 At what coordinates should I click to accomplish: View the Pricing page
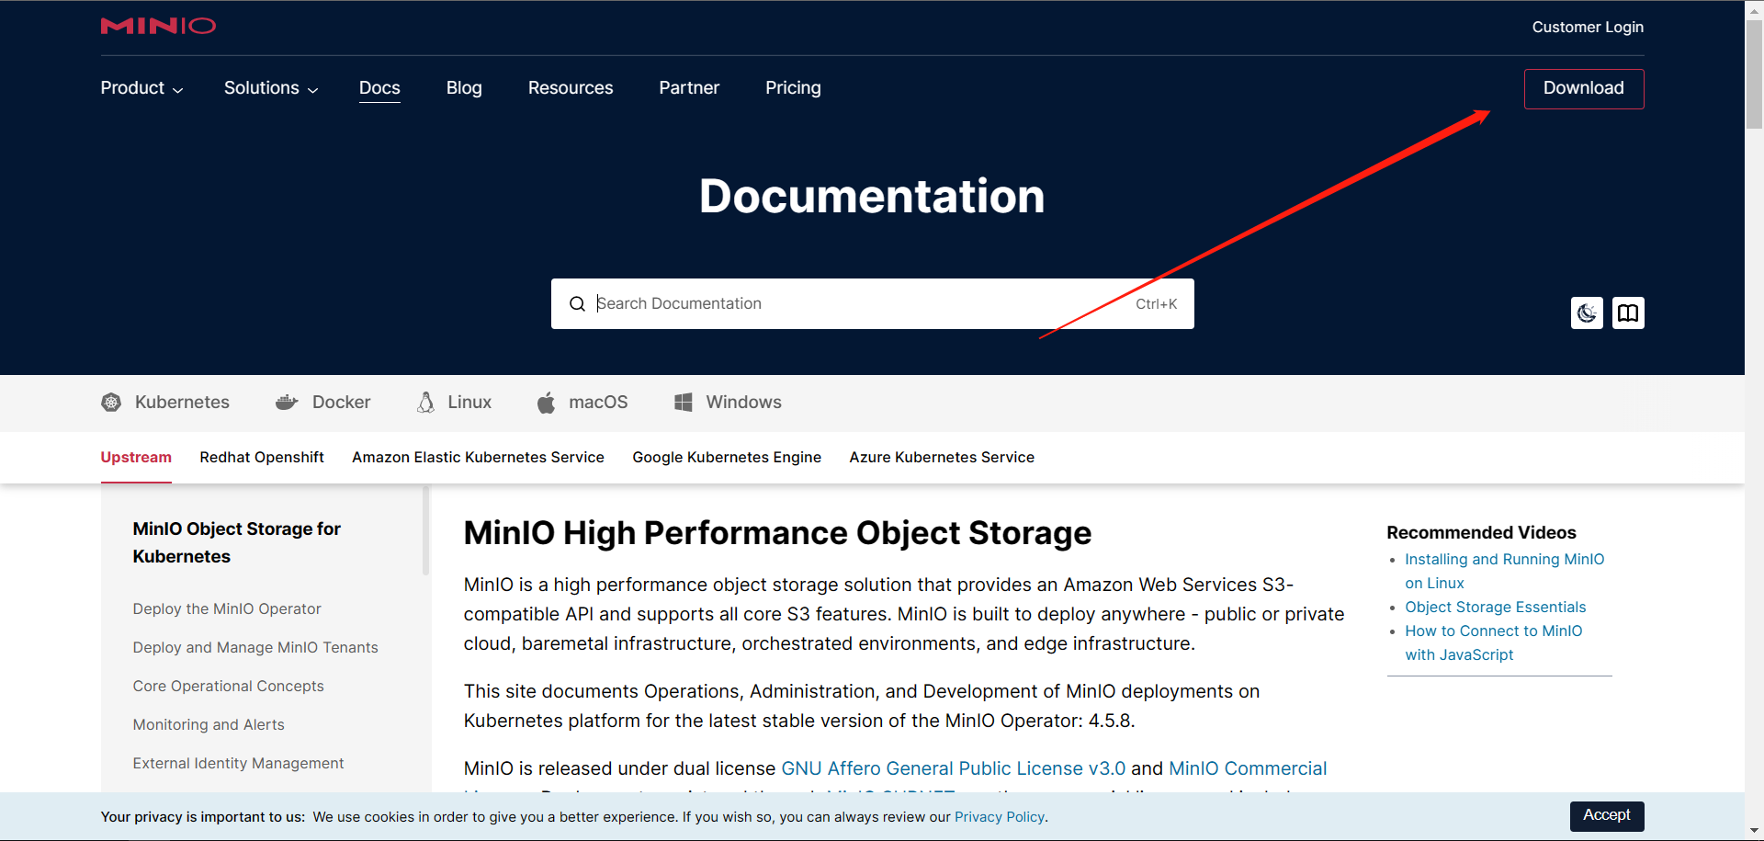(793, 88)
